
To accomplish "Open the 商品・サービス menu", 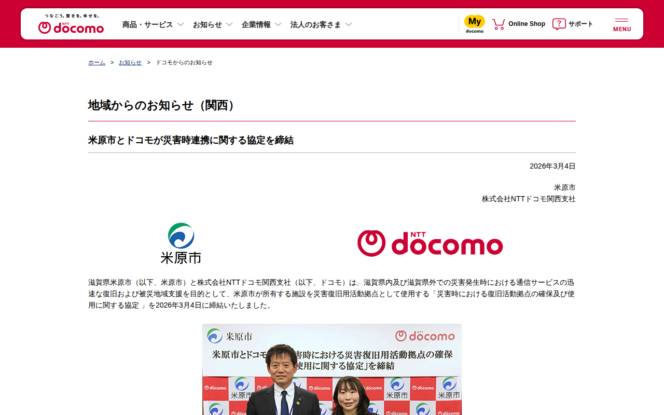I will pos(148,24).
